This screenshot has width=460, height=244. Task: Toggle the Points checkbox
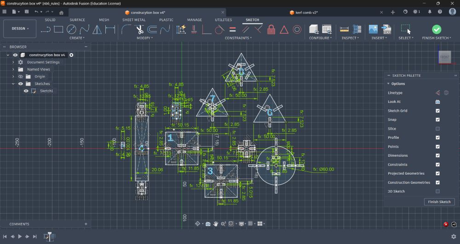coord(437,147)
